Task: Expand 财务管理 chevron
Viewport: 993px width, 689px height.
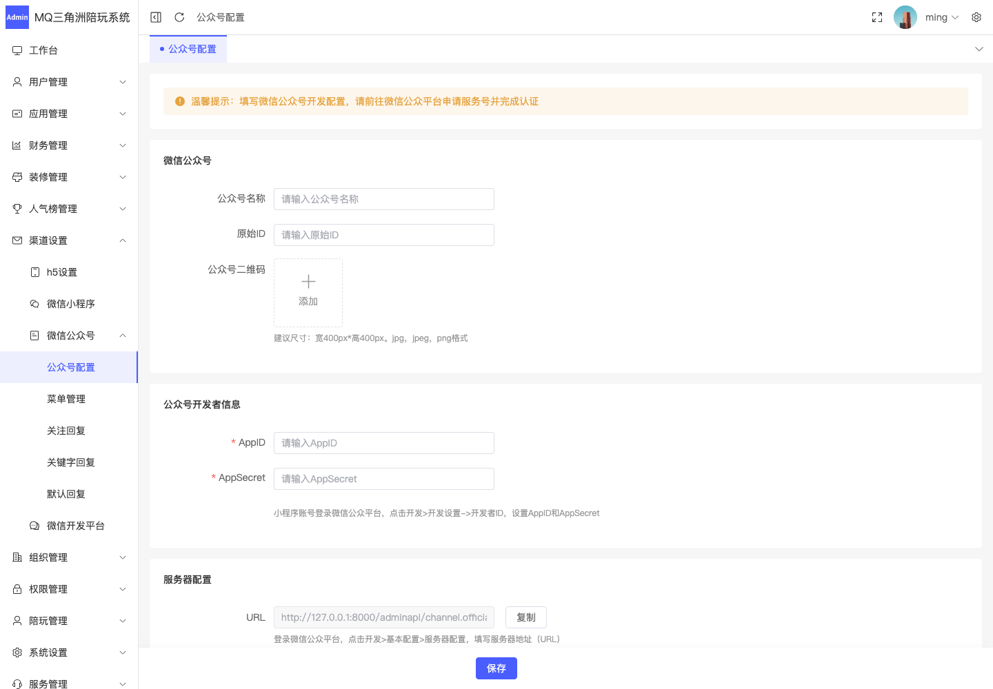Action: pos(123,145)
